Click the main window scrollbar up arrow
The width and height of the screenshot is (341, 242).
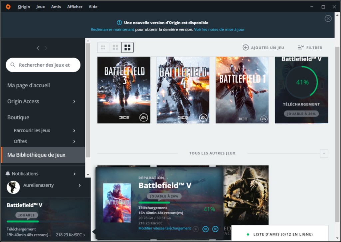pos(337,15)
